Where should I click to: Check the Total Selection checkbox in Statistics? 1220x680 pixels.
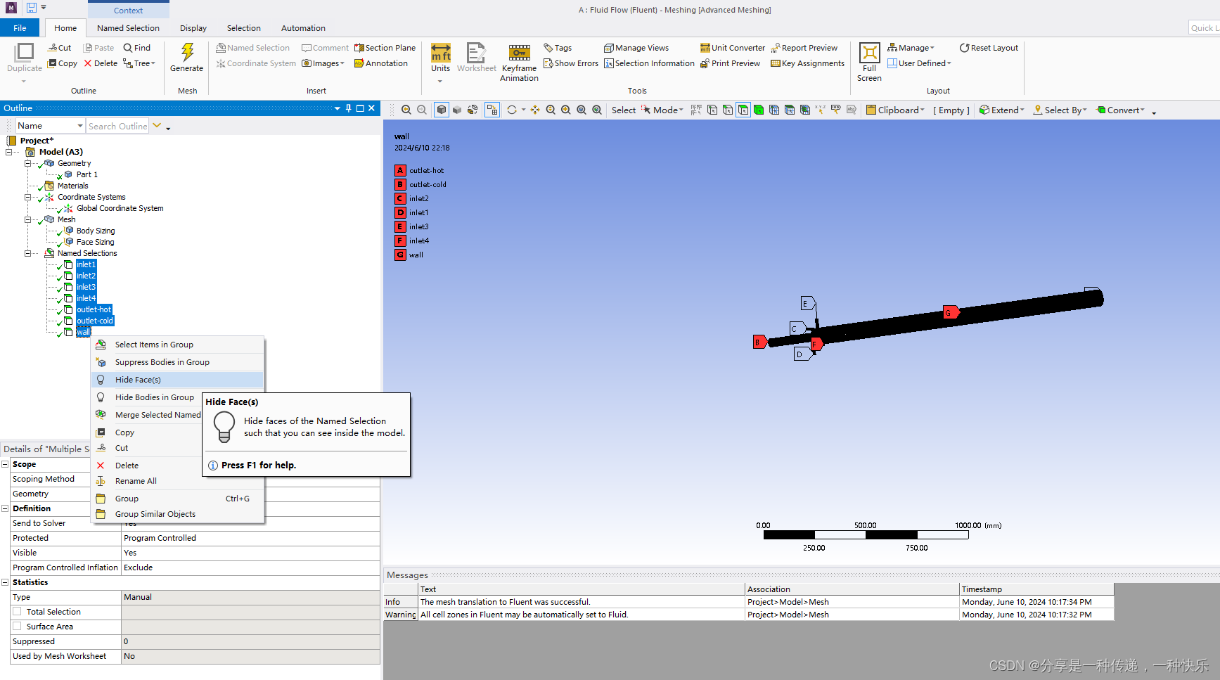pos(18,611)
